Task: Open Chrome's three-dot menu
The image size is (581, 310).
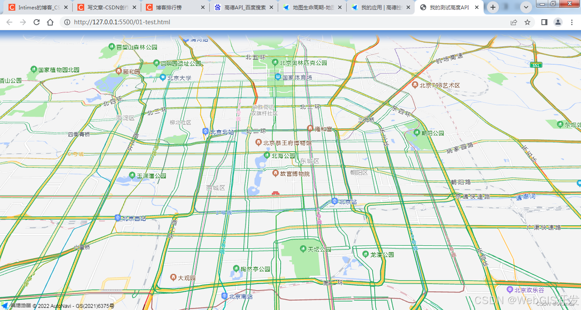Action: pyautogui.click(x=572, y=22)
